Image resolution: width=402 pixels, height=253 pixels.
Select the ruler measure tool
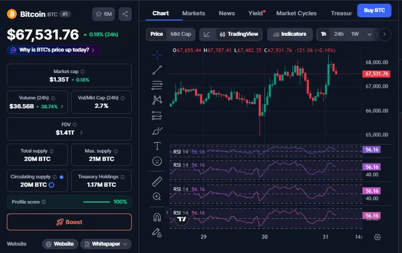pos(157,181)
